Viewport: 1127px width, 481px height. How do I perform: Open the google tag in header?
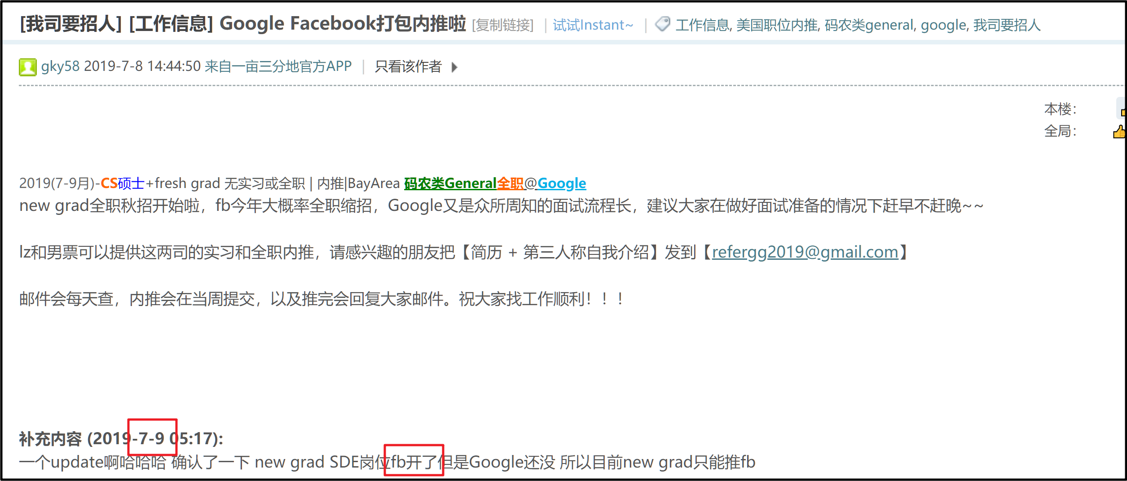943,25
